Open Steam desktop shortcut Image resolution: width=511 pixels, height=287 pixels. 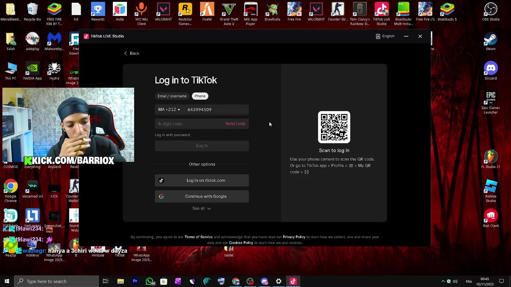[x=491, y=41]
